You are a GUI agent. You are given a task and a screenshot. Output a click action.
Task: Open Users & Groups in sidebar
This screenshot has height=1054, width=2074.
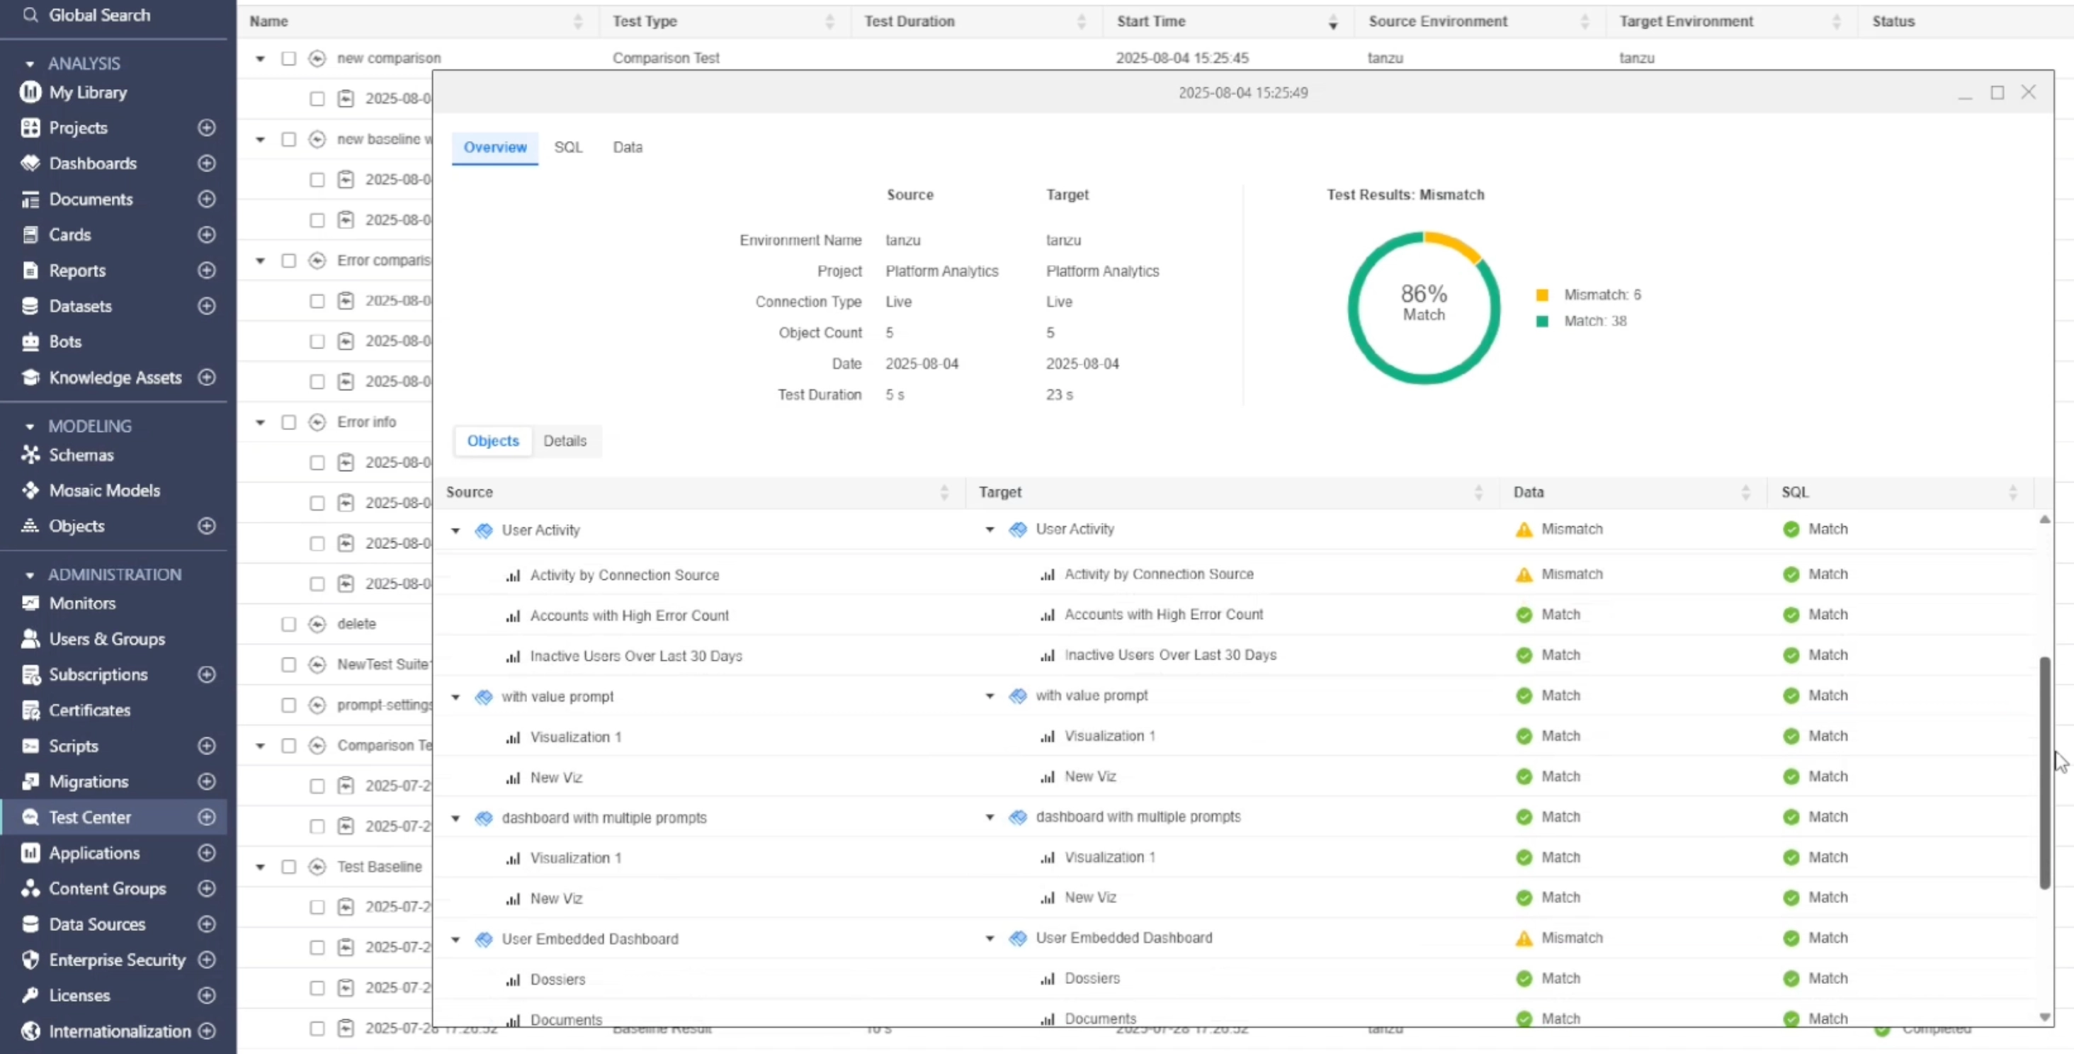click(106, 640)
